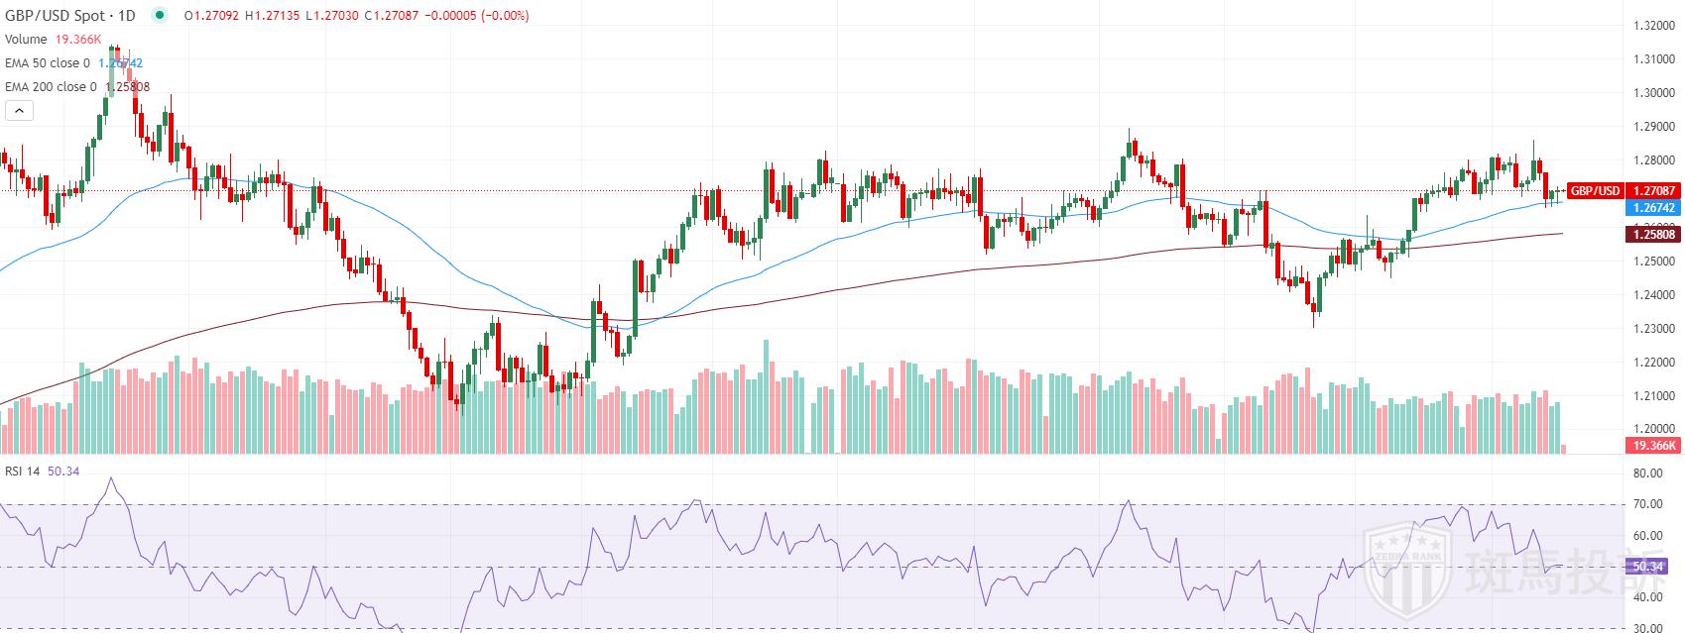
Task: Click the blue EMA 50 value label 1.26742
Action: (1653, 208)
